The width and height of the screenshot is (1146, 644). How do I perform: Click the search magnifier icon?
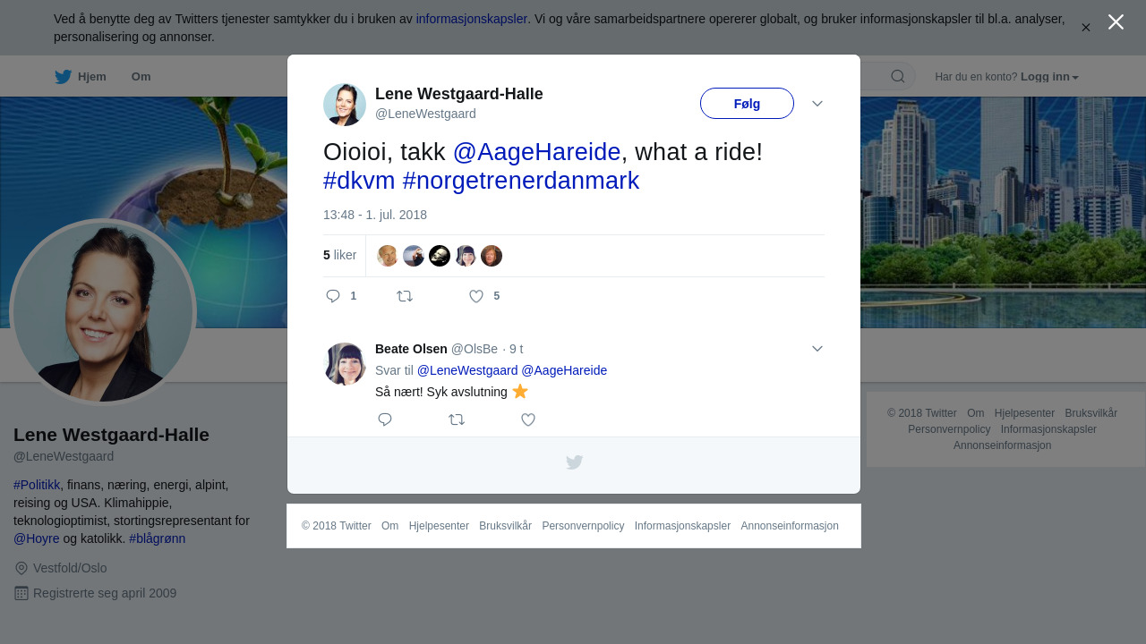point(897,76)
